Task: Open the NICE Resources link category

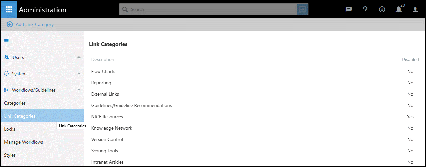Action: click(x=107, y=117)
